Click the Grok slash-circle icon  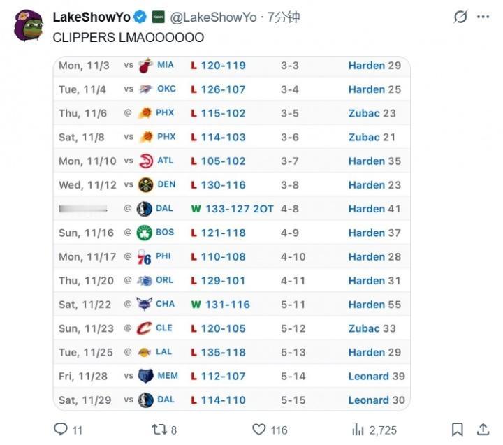tap(460, 17)
